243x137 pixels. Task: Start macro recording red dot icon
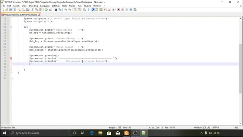tap(118, 10)
